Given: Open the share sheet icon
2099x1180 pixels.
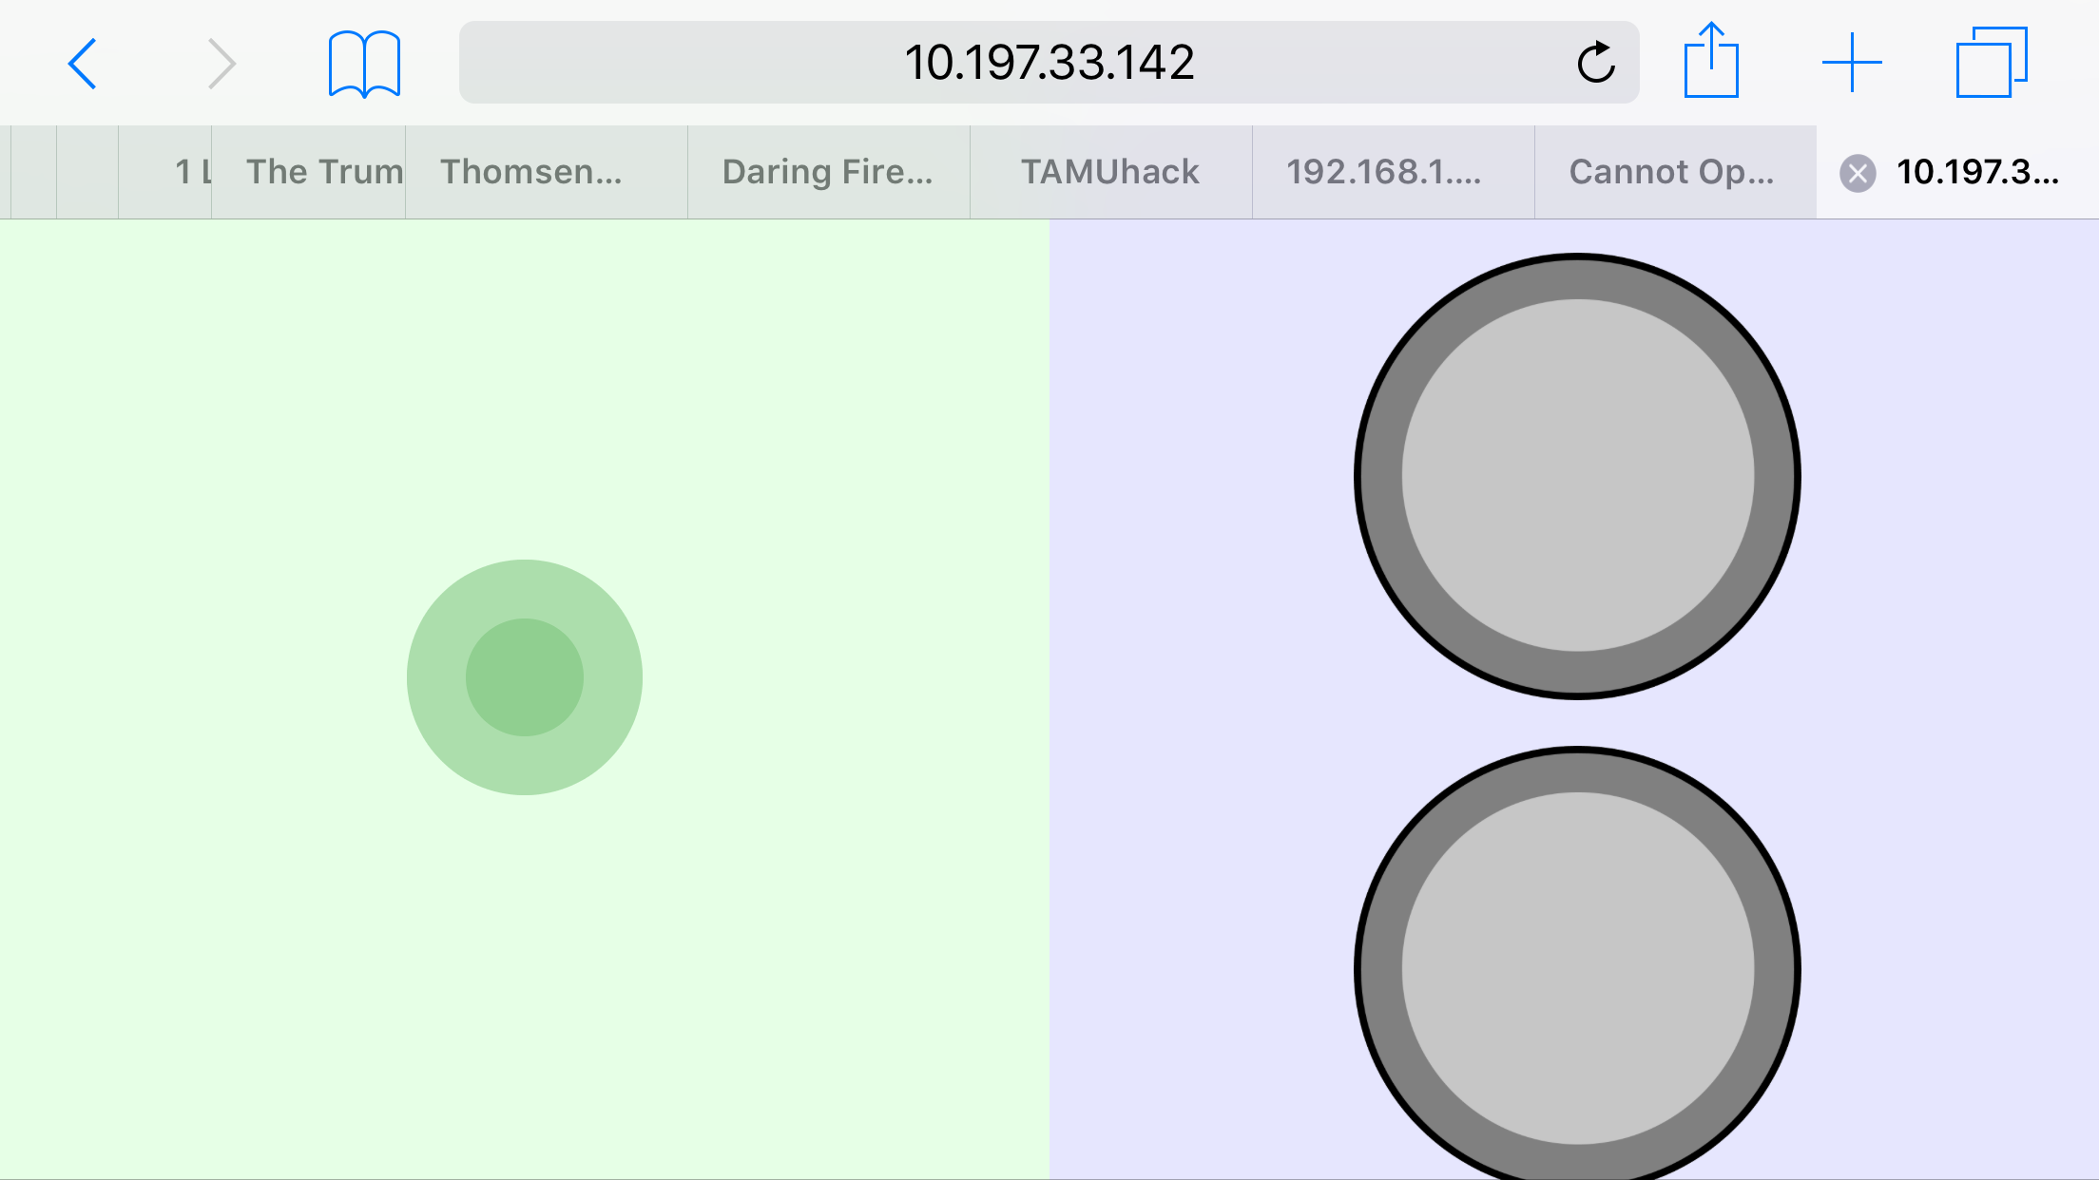Looking at the screenshot, I should (1711, 62).
